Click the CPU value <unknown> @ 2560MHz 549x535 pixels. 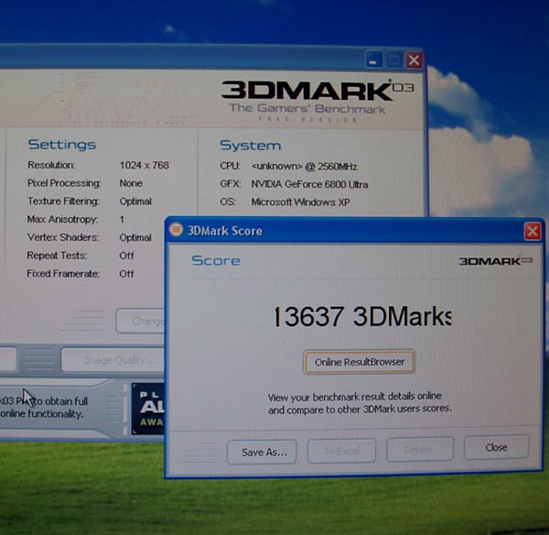click(x=304, y=166)
